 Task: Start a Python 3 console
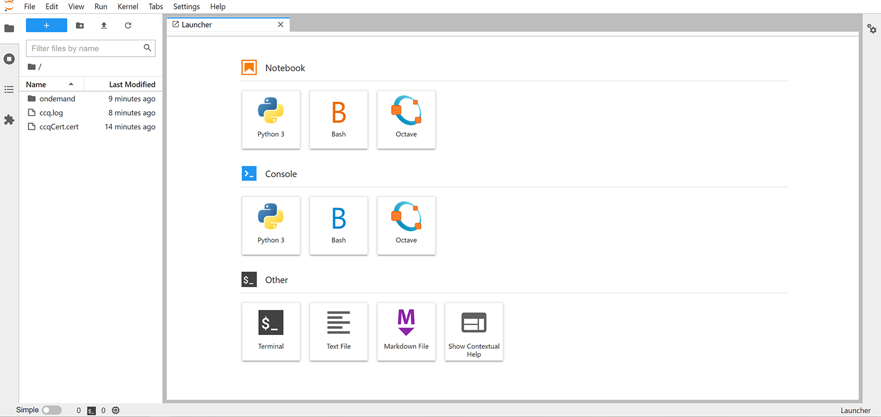271,226
